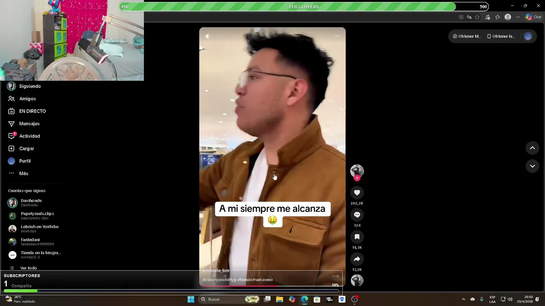Image resolution: width=545 pixels, height=306 pixels.
Task: Open the creator's avatar beside the video
Action: tap(357, 171)
